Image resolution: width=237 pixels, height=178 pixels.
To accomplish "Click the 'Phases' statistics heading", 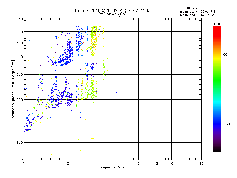I will [x=192, y=9].
